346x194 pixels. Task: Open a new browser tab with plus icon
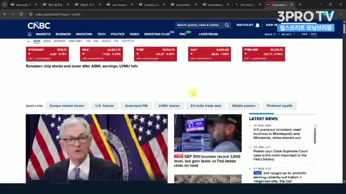click(x=300, y=5)
